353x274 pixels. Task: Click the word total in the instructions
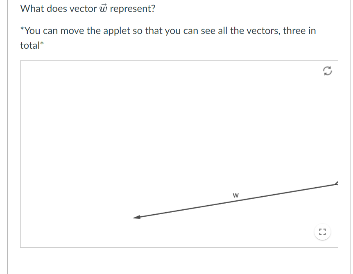click(28, 45)
